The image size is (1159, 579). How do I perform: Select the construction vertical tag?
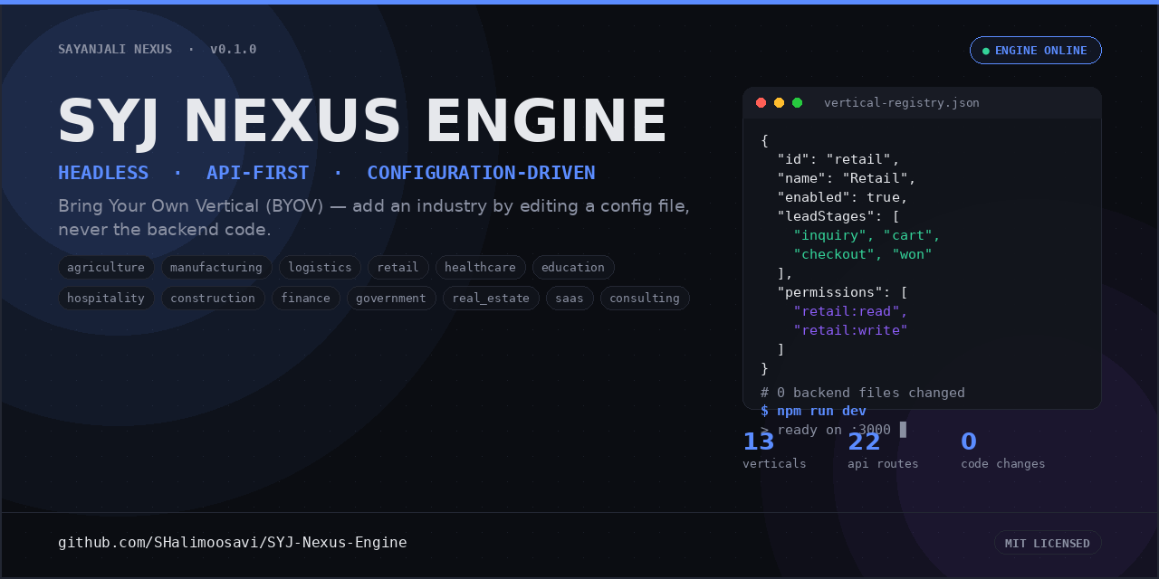(213, 299)
